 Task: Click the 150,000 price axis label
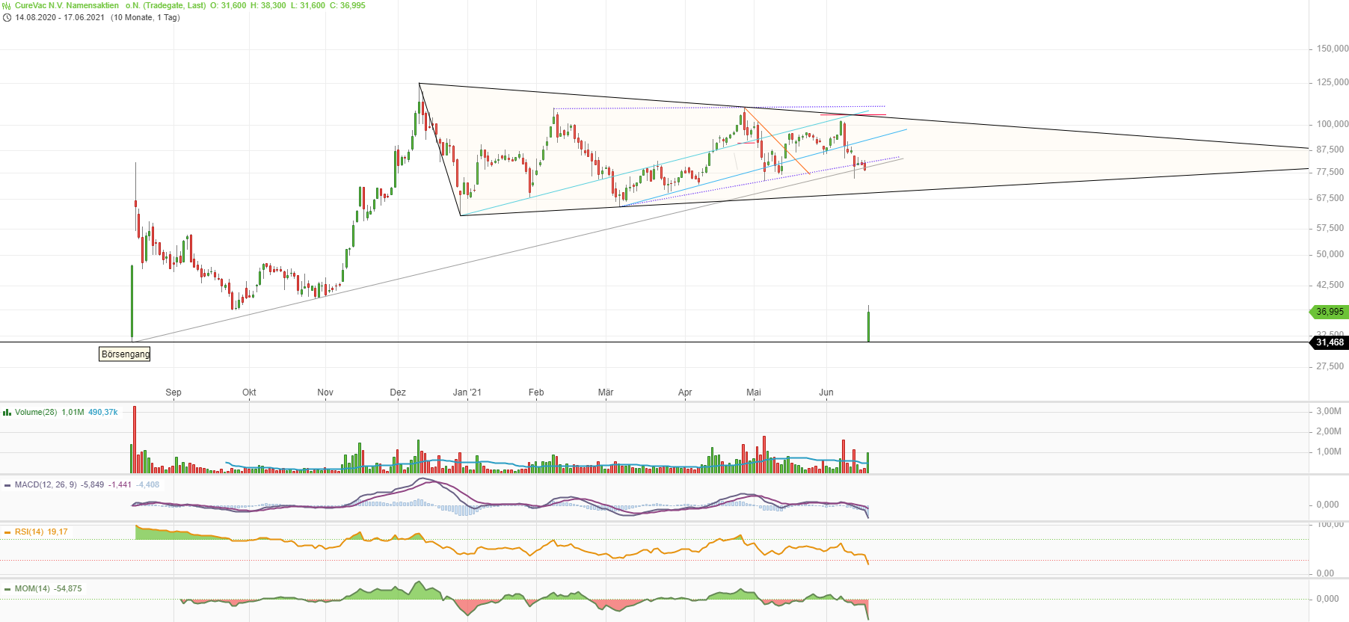(x=1333, y=49)
